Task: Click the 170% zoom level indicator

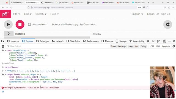Action: (x=139, y=7)
